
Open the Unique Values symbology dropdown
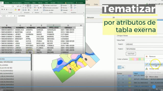pyautogui.click(x=140, y=36)
